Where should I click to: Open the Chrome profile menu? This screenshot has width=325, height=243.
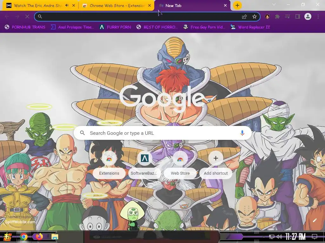point(308,16)
